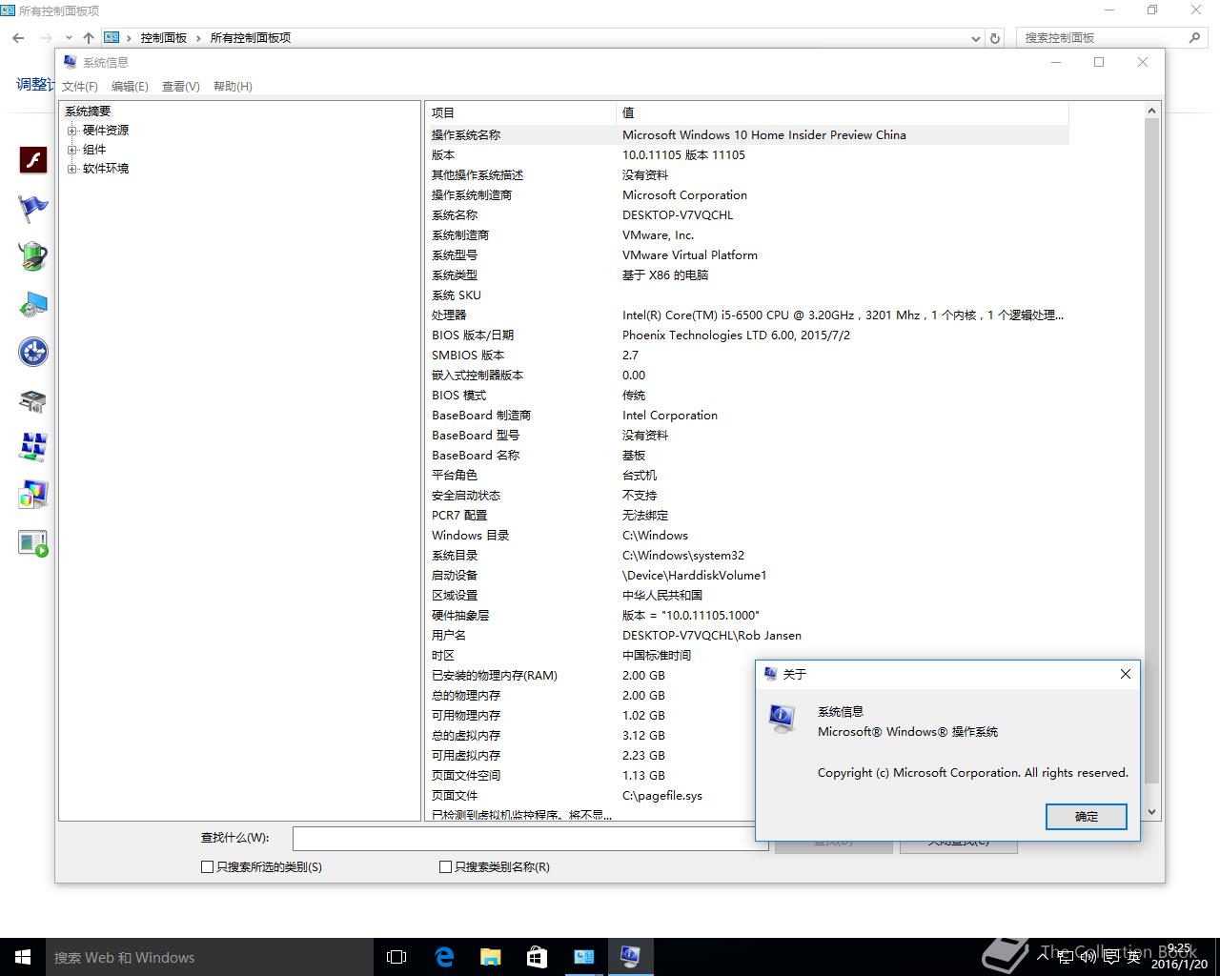Click value VMware Virtual Platform
The image size is (1220, 976).
coord(690,255)
